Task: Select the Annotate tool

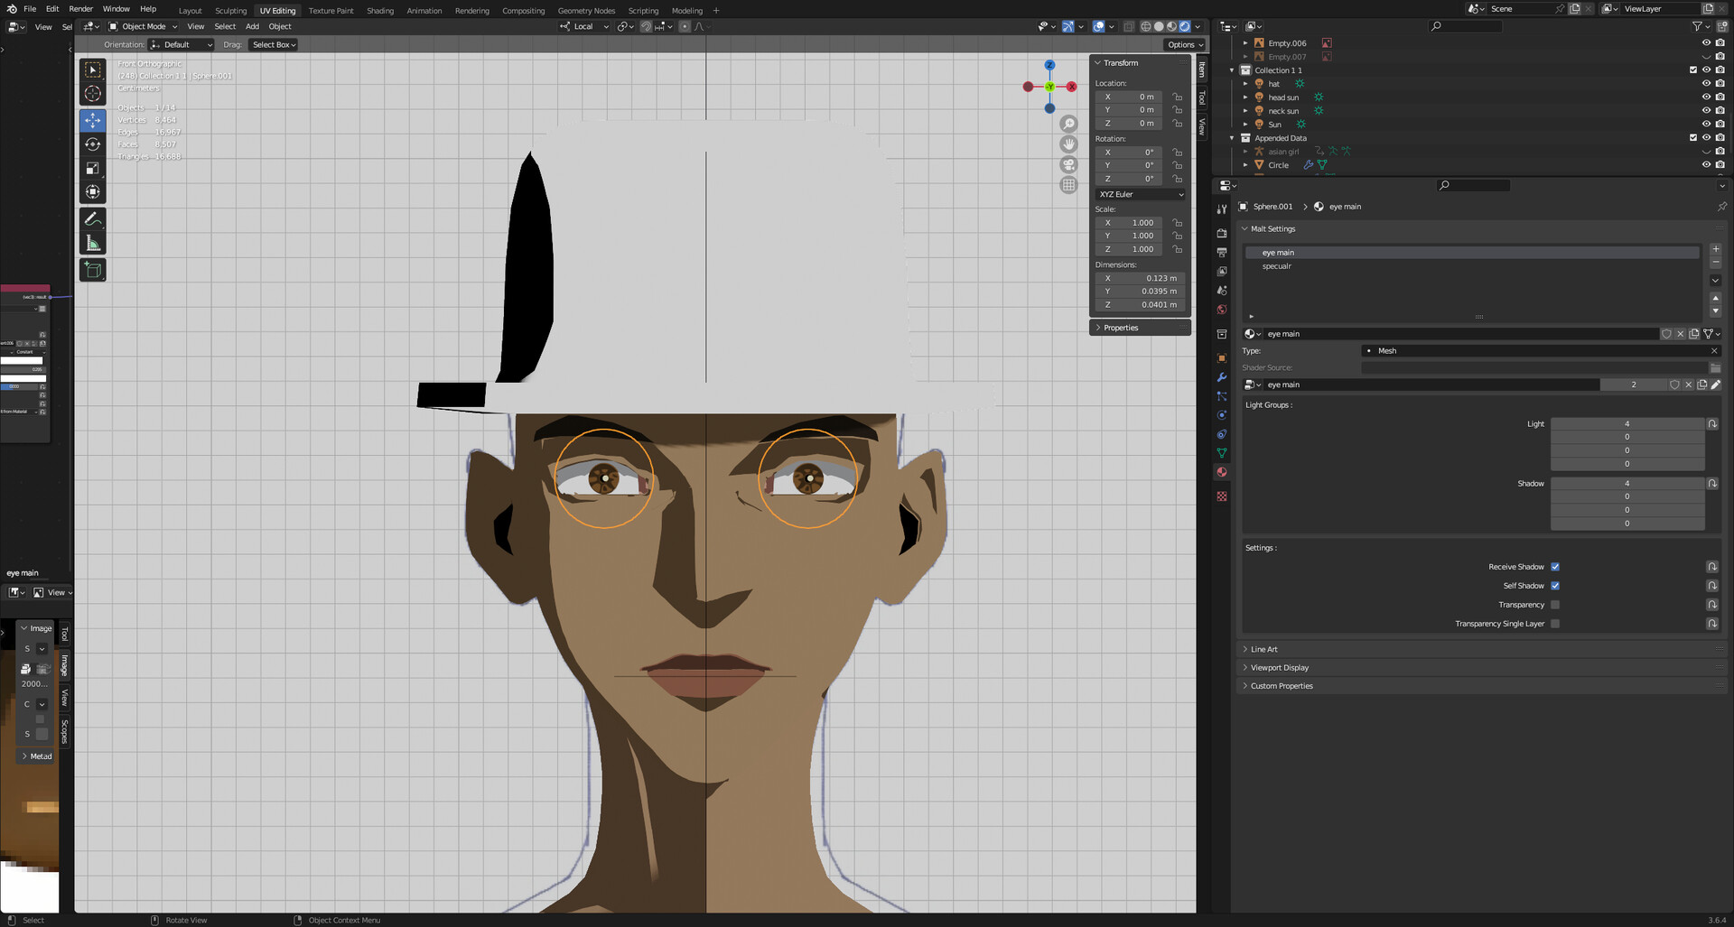Action: (x=93, y=219)
